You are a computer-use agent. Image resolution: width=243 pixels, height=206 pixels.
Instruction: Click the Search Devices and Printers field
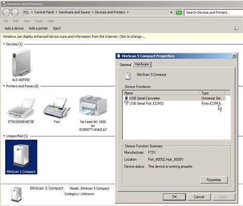(x=214, y=12)
